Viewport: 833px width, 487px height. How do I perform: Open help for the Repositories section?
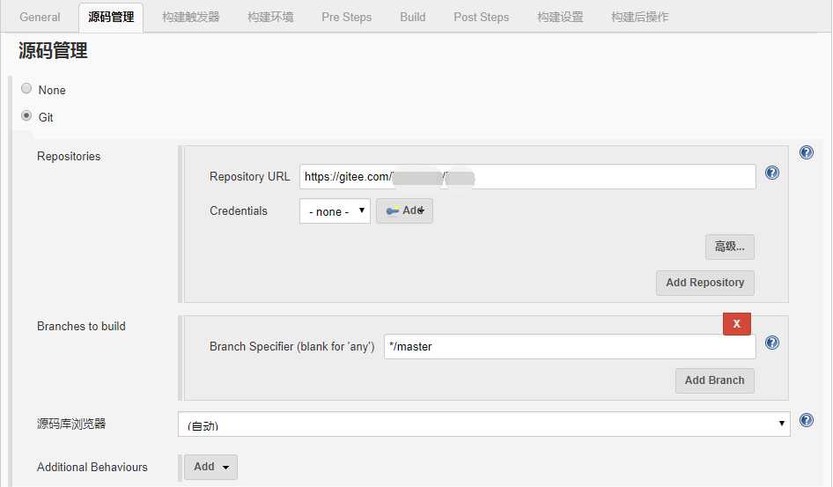[806, 153]
